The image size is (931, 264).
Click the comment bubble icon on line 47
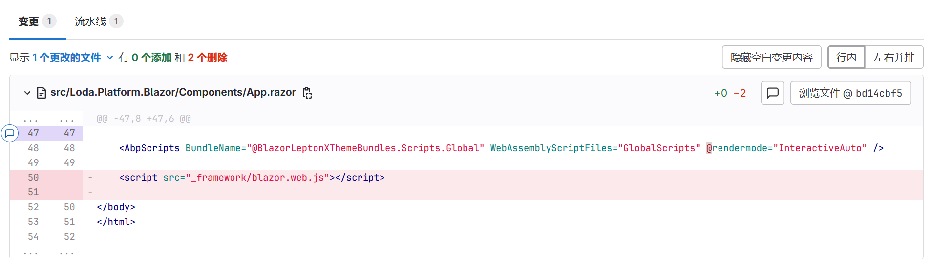coord(10,133)
